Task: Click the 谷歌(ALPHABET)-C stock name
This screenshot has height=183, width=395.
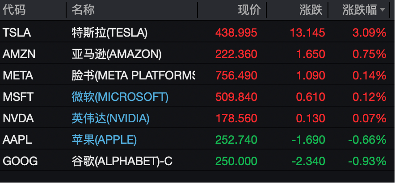Action: click(122, 161)
